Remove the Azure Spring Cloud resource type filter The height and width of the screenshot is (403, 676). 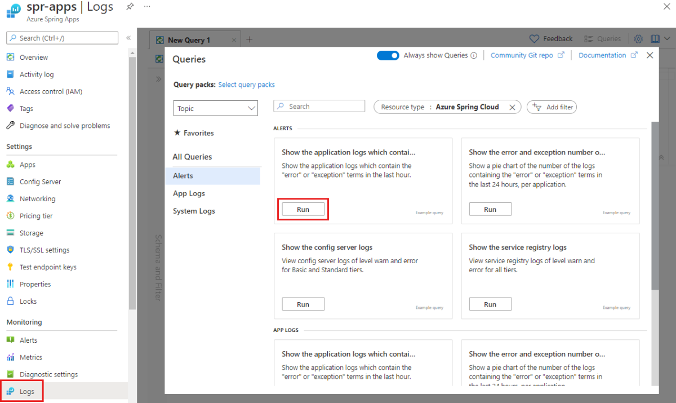pos(512,107)
